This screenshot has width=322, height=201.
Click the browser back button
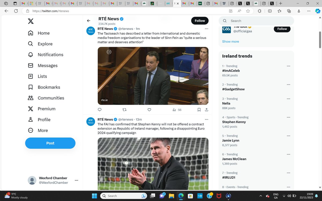click(x=6, y=11)
